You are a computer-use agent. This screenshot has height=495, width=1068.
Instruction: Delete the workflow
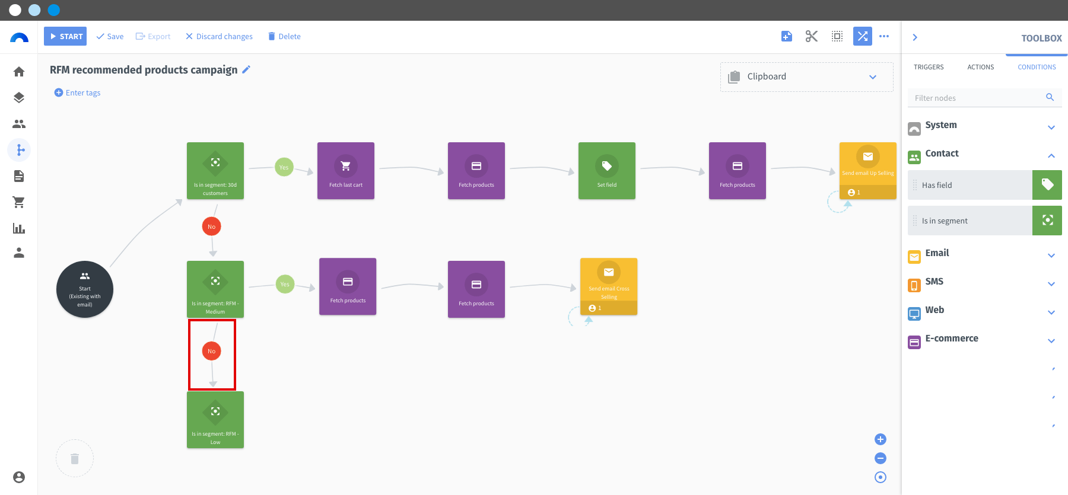click(x=284, y=36)
